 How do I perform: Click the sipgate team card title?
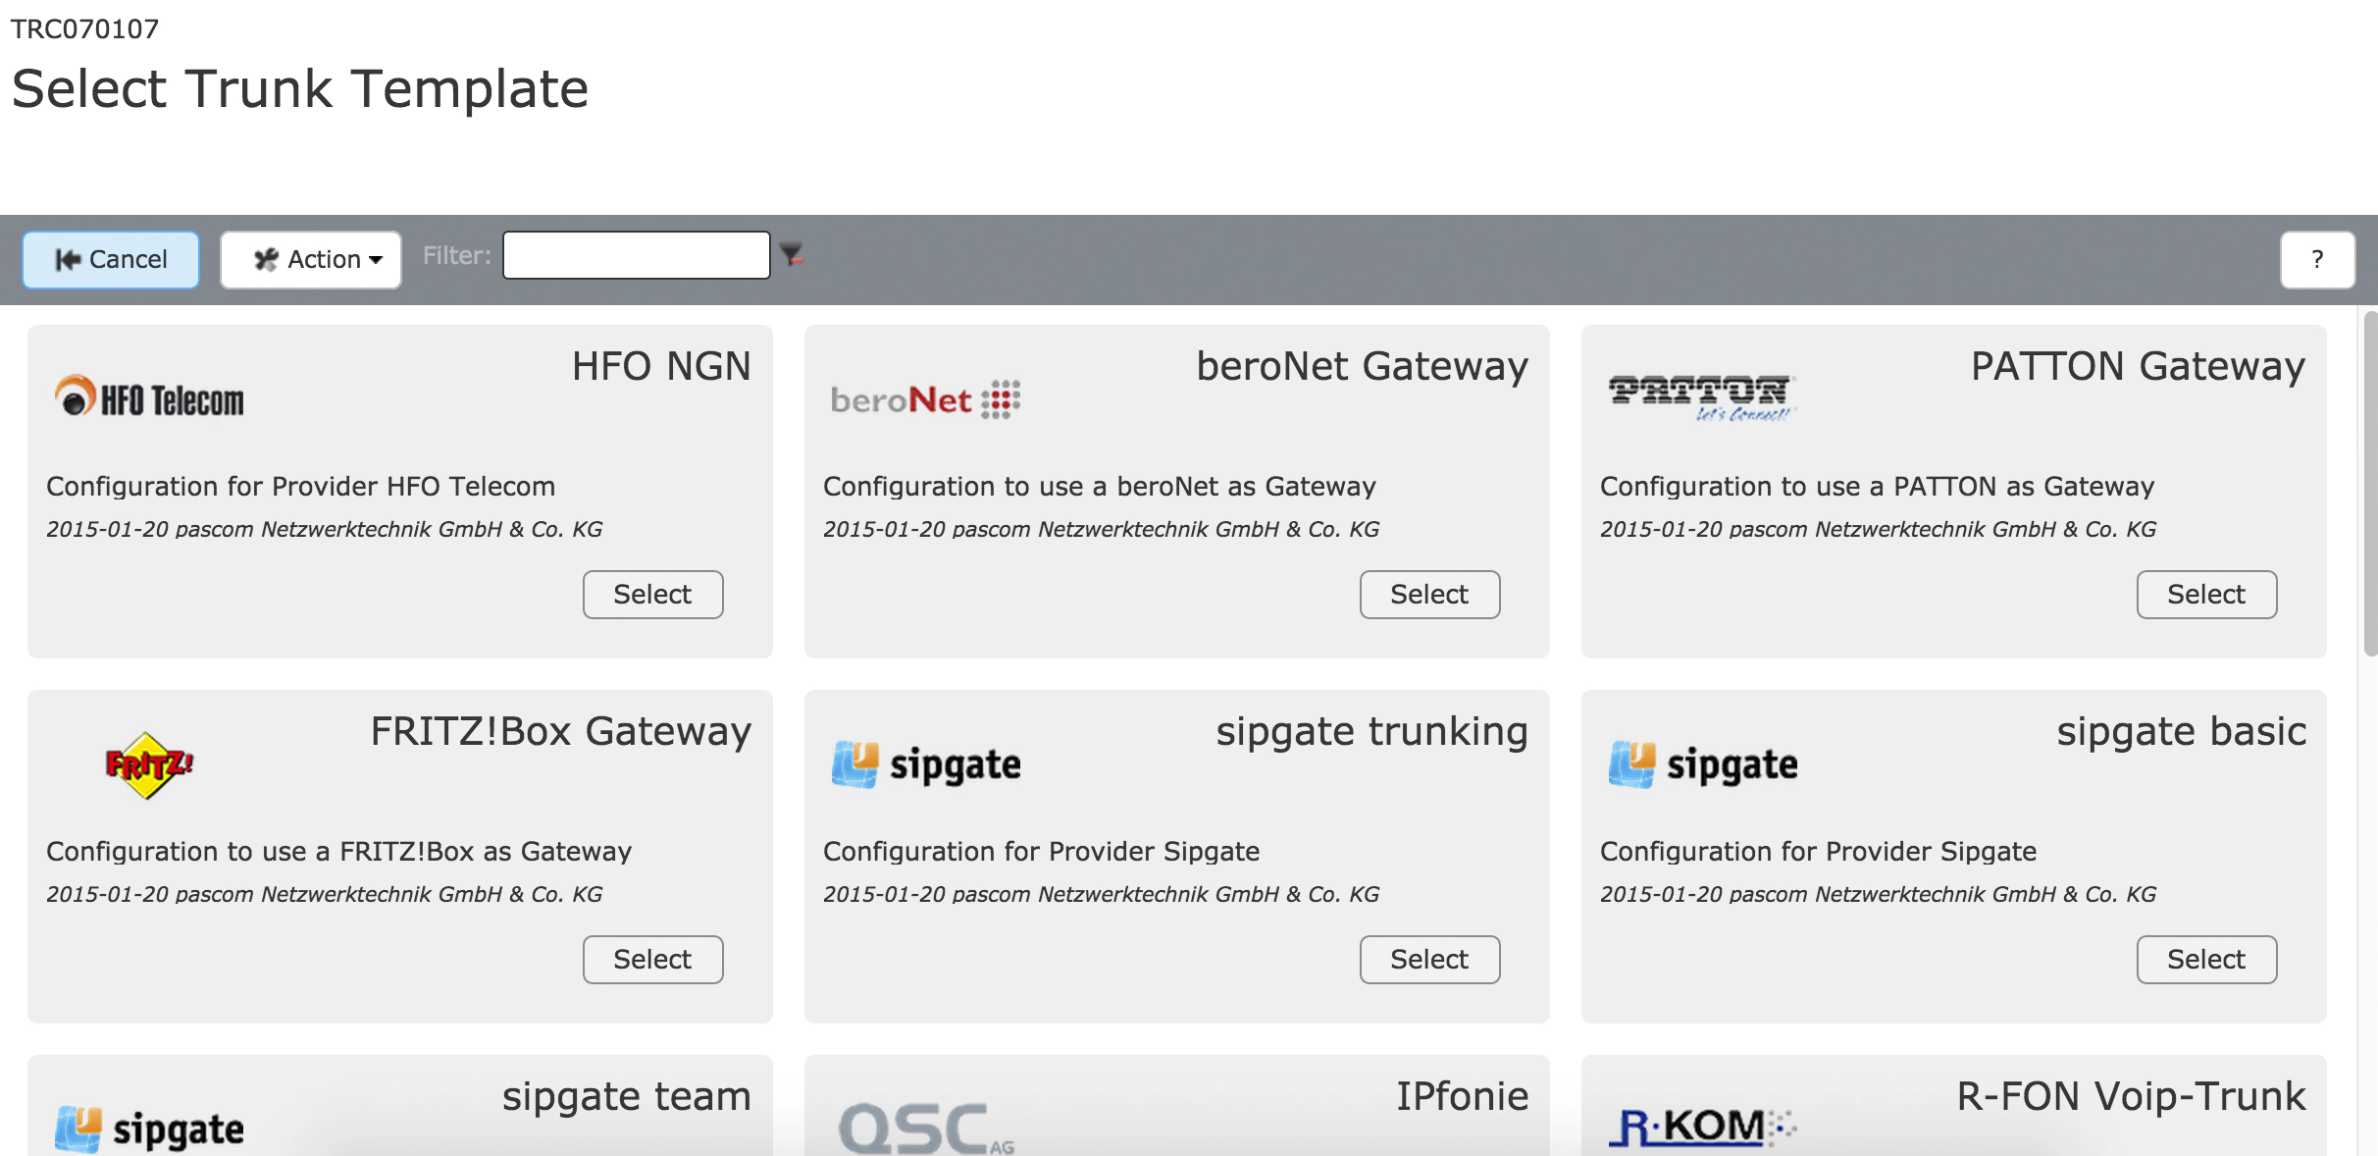coord(627,1096)
